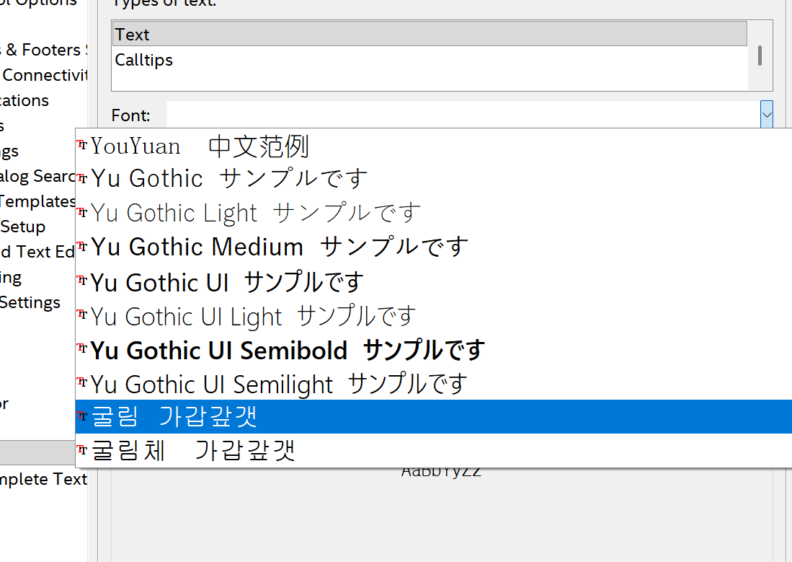Select the Yu Gothic UI Semibold font
792x562 pixels.
pyautogui.click(x=288, y=351)
